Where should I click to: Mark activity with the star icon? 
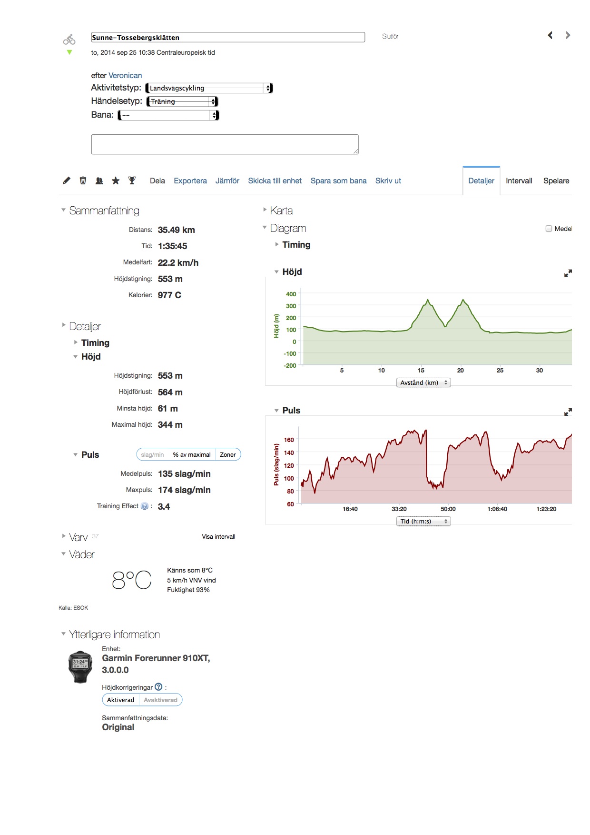point(116,181)
